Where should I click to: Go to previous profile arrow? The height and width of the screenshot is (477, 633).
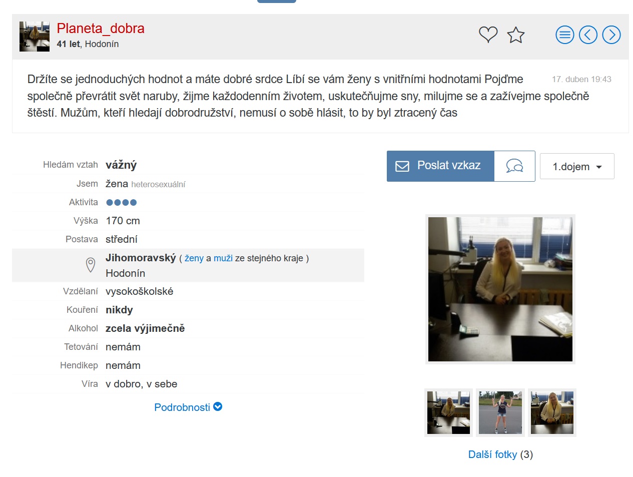588,35
